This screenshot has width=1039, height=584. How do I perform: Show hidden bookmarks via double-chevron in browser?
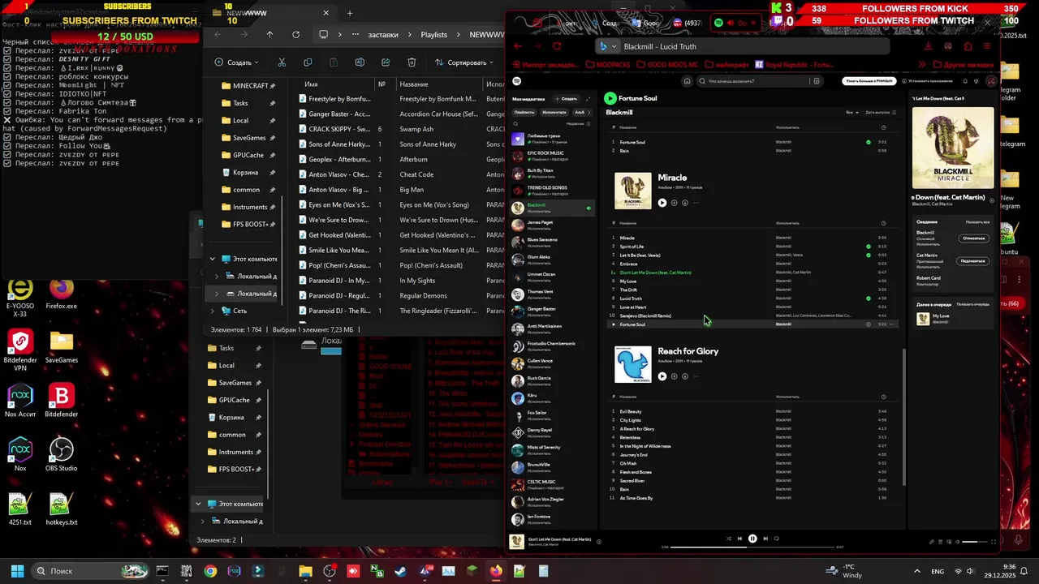tap(923, 64)
